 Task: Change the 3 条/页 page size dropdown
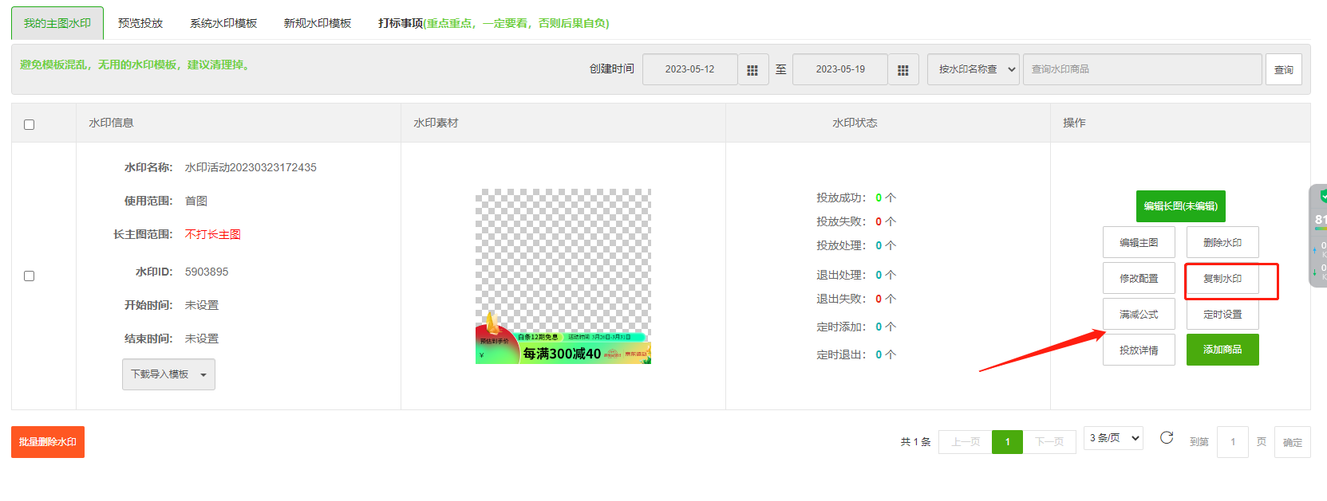point(1113,438)
